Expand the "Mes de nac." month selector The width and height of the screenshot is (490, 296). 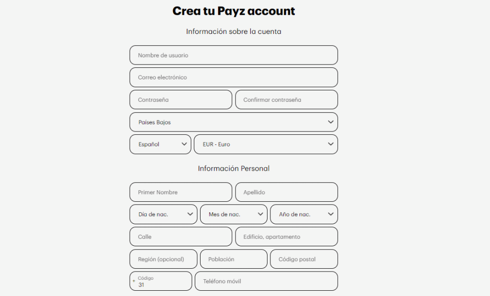pos(234,214)
